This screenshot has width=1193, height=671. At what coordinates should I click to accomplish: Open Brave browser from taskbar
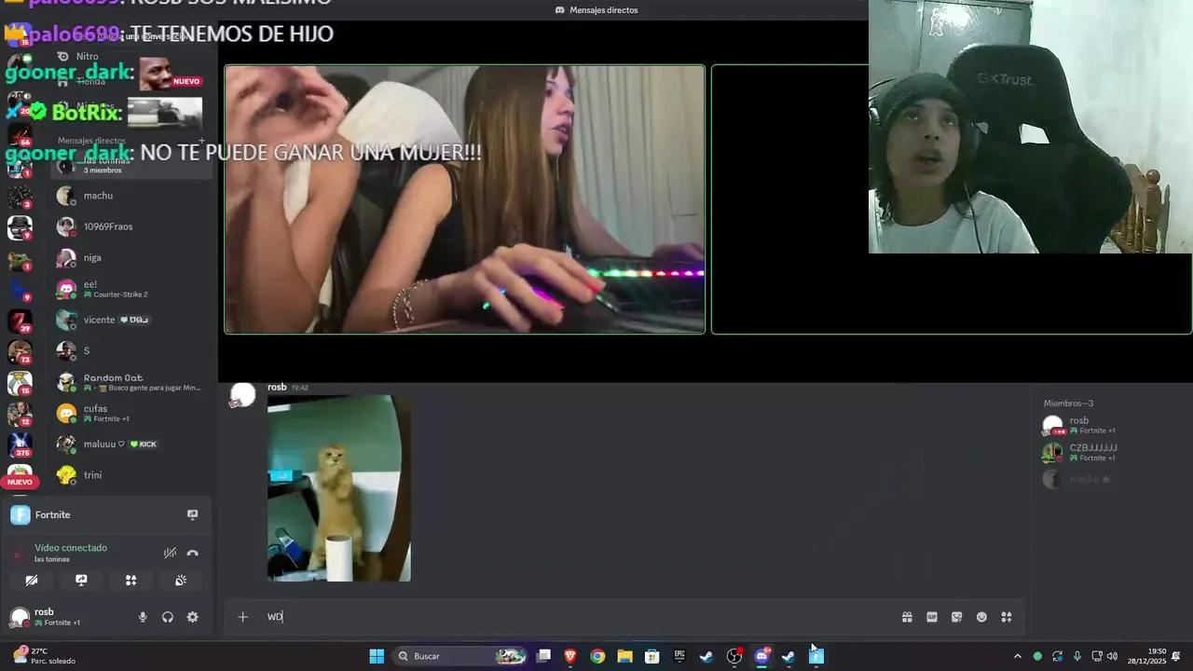coord(570,656)
